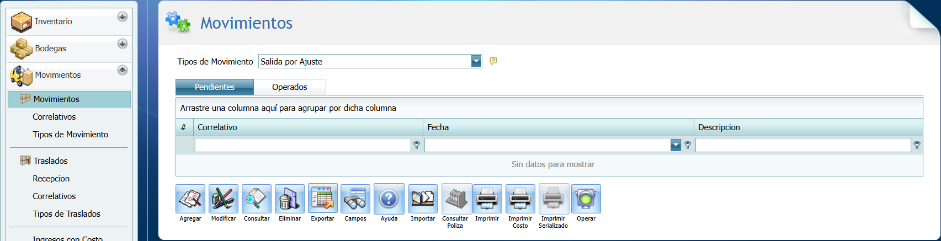Collapse the Inventario sidebar section

123,17
